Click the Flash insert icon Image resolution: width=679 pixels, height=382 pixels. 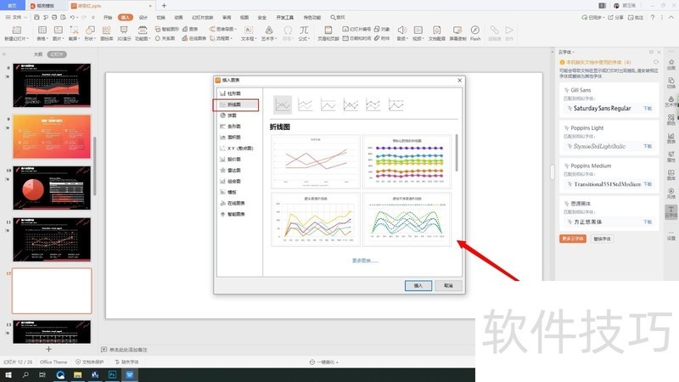tap(475, 33)
